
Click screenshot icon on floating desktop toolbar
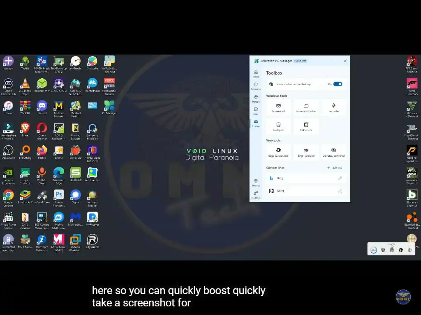coord(383,250)
